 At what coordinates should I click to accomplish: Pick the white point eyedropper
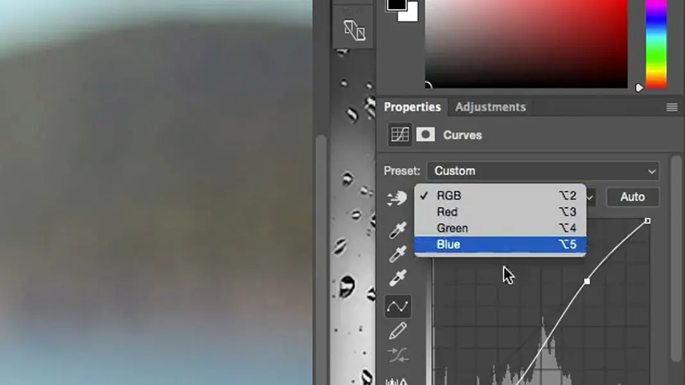coord(398,278)
